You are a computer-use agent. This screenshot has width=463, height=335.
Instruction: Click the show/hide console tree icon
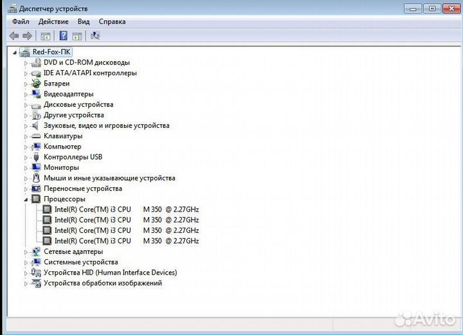46,36
